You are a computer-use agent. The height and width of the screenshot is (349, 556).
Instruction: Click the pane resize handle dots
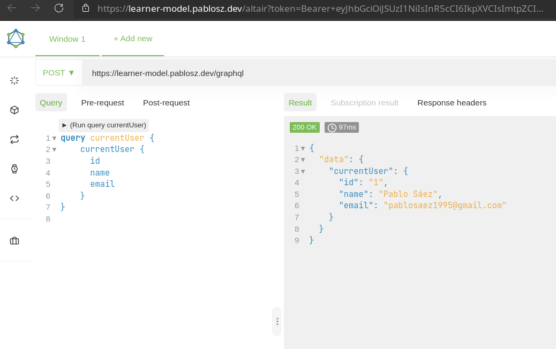coord(277,321)
